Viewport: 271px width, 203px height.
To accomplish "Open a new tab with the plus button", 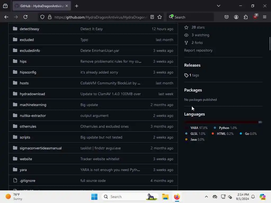I will pos(76,6).
